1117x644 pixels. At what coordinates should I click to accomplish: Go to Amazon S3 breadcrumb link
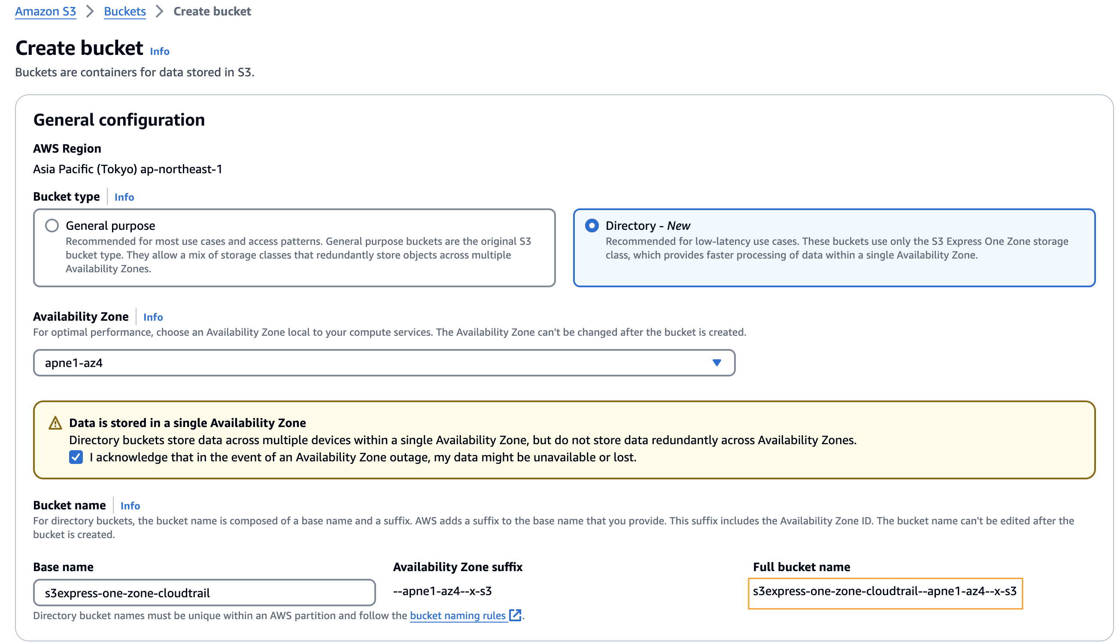click(x=46, y=12)
